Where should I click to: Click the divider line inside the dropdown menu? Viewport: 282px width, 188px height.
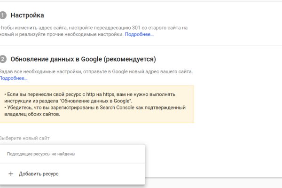click(x=72, y=163)
